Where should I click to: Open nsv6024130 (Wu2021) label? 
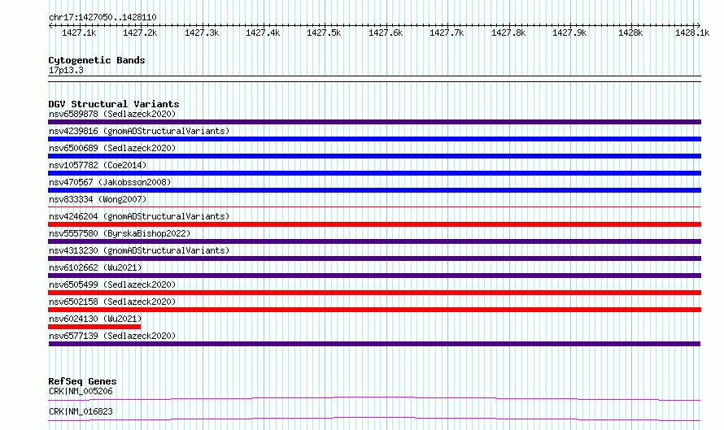click(x=95, y=319)
